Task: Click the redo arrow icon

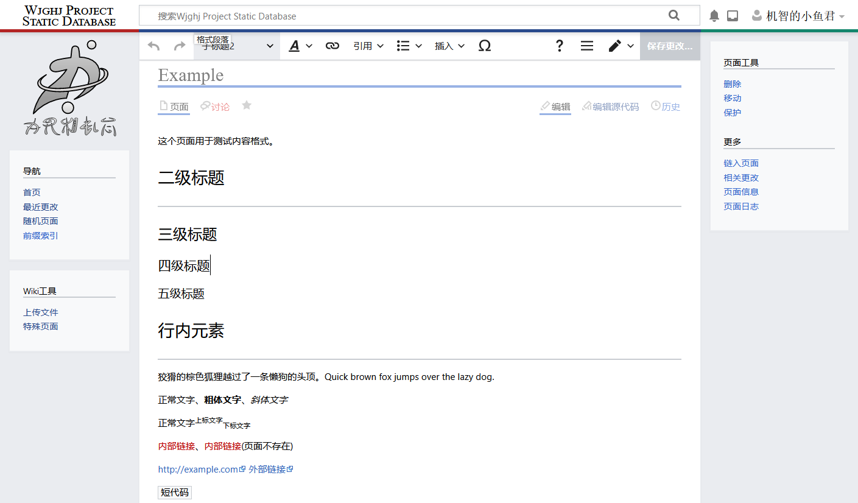Action: coord(178,45)
